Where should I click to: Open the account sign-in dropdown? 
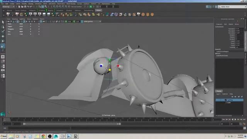tap(232, 7)
